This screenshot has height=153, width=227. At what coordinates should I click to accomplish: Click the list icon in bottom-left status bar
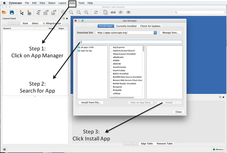coord(4,149)
